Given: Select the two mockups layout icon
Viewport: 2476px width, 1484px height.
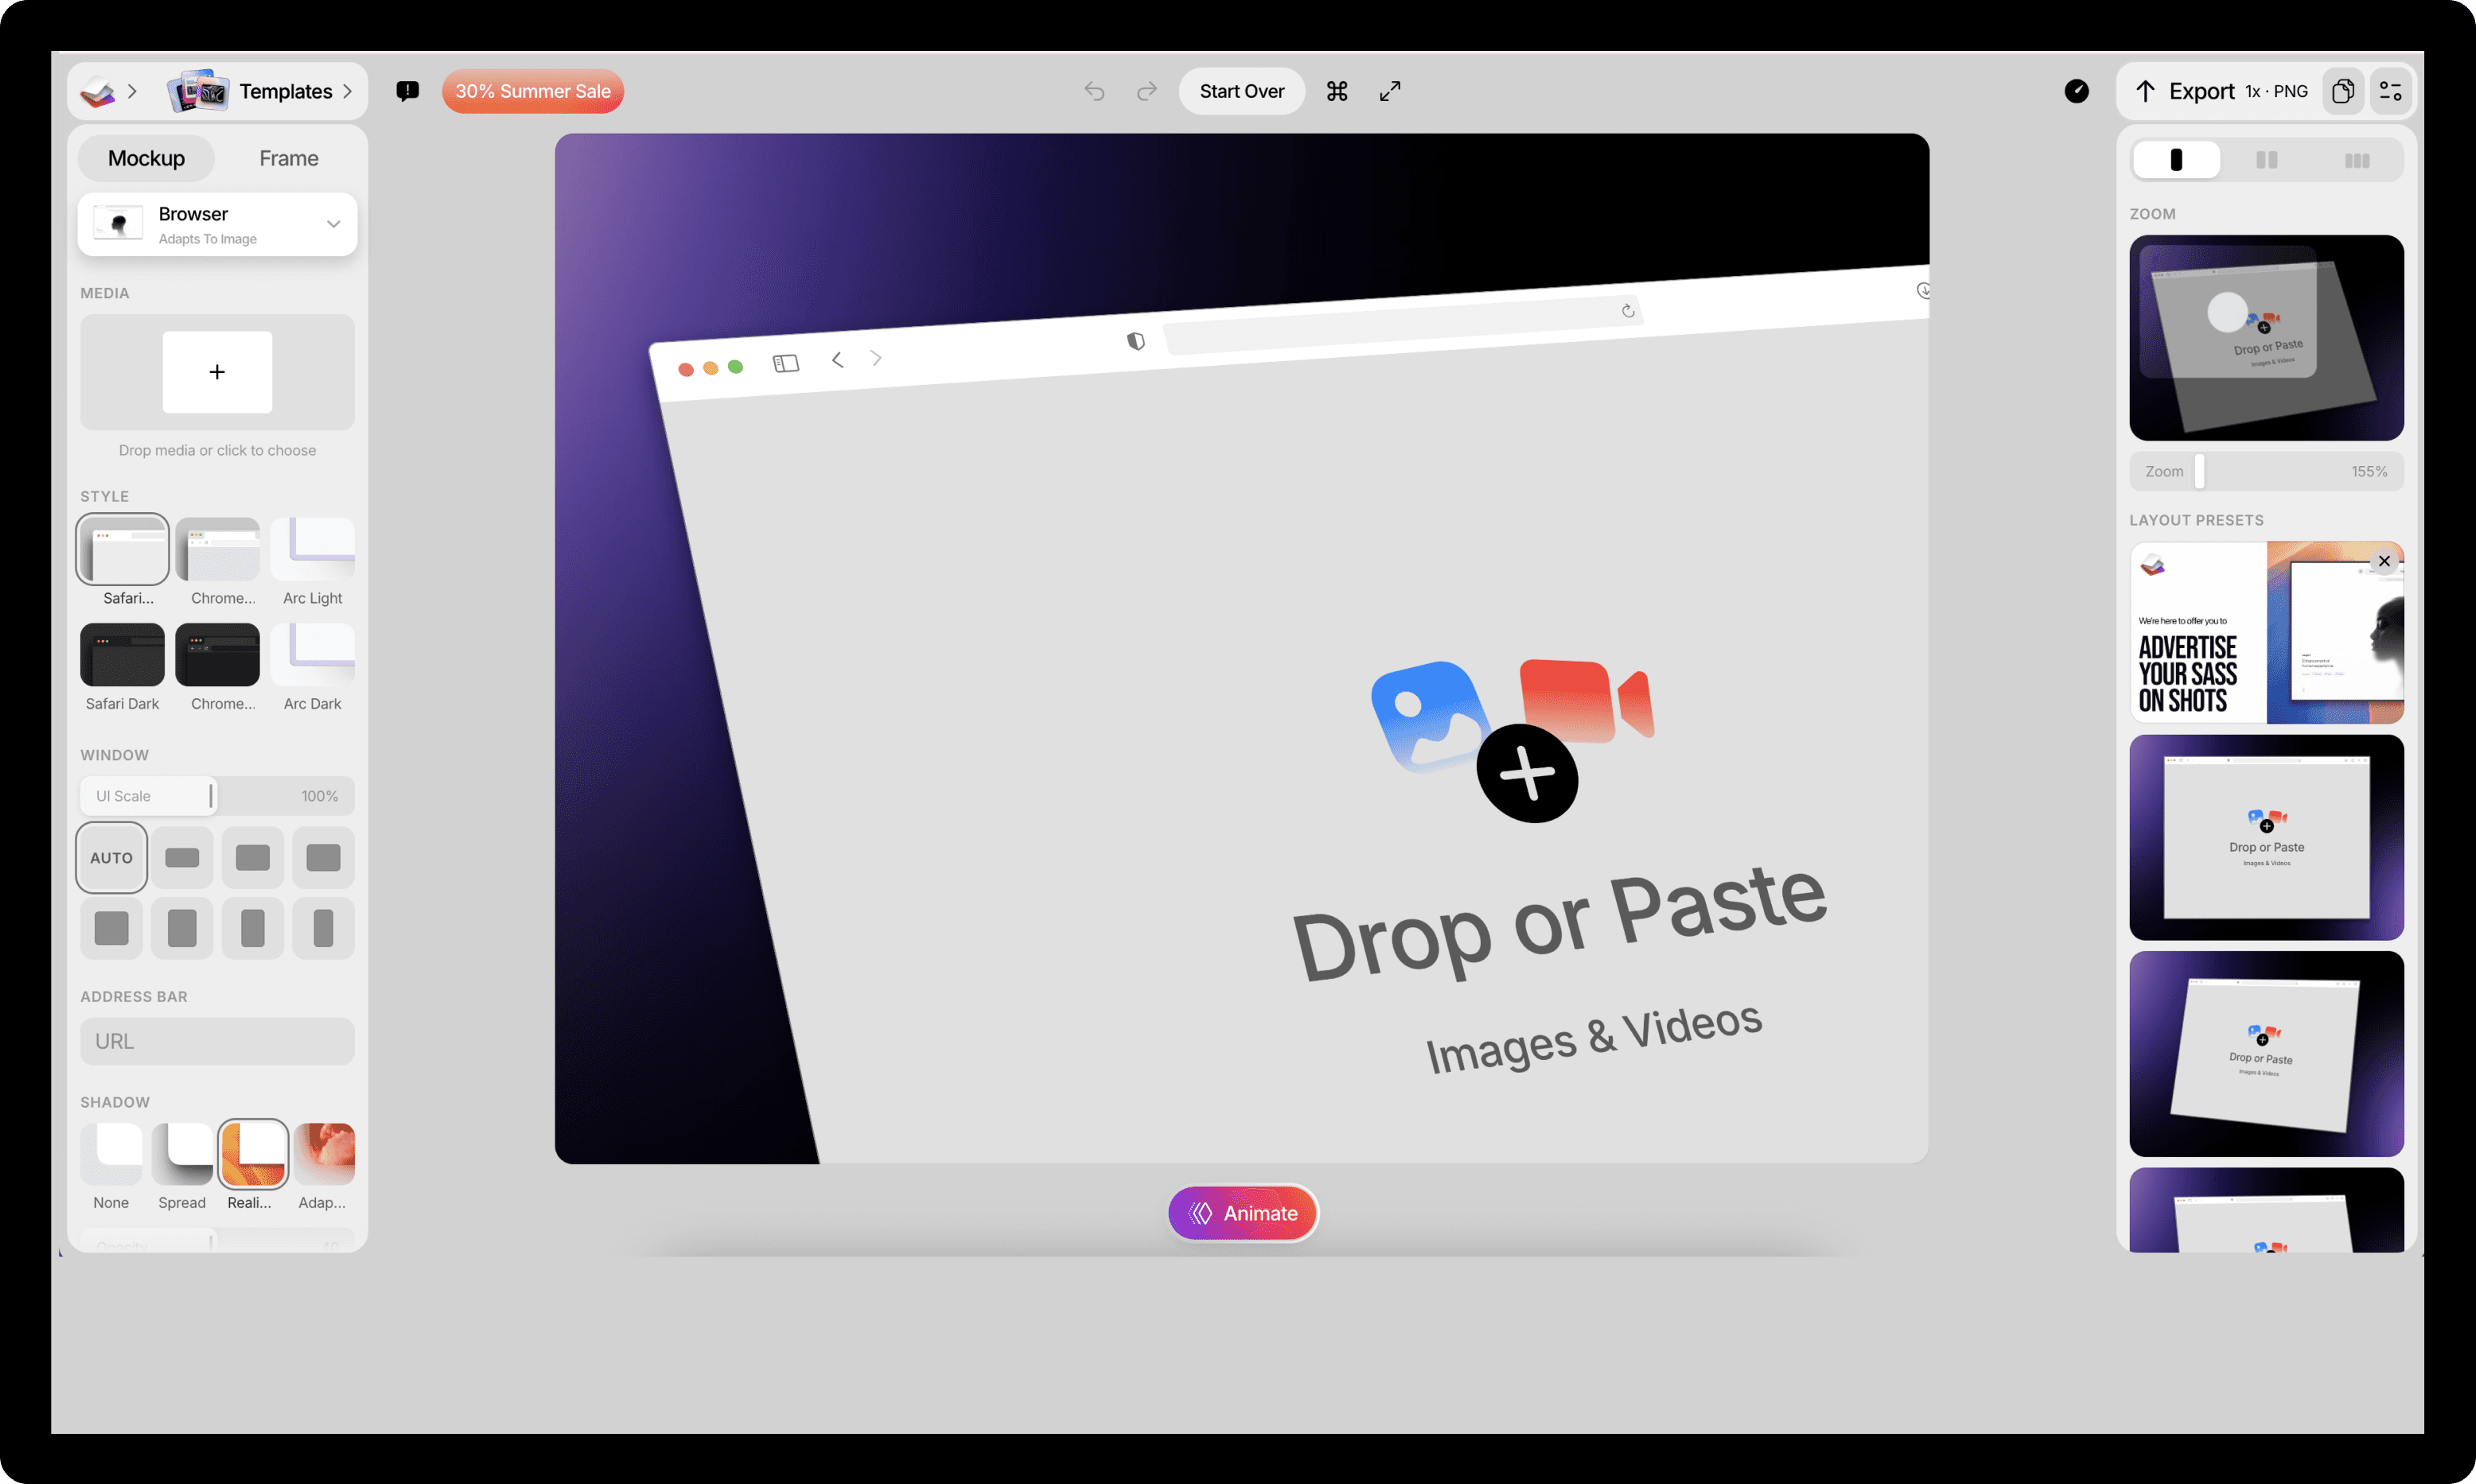Looking at the screenshot, I should [x=2266, y=160].
